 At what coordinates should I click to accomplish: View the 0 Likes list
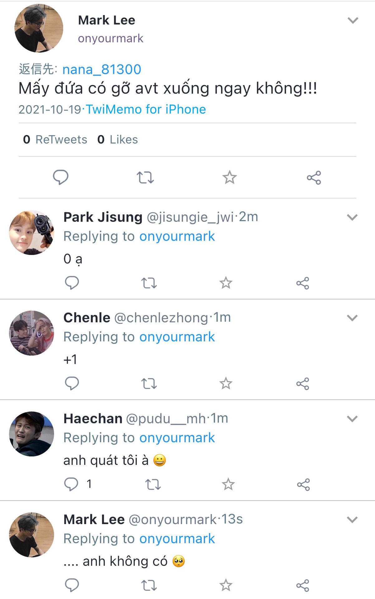(x=118, y=139)
